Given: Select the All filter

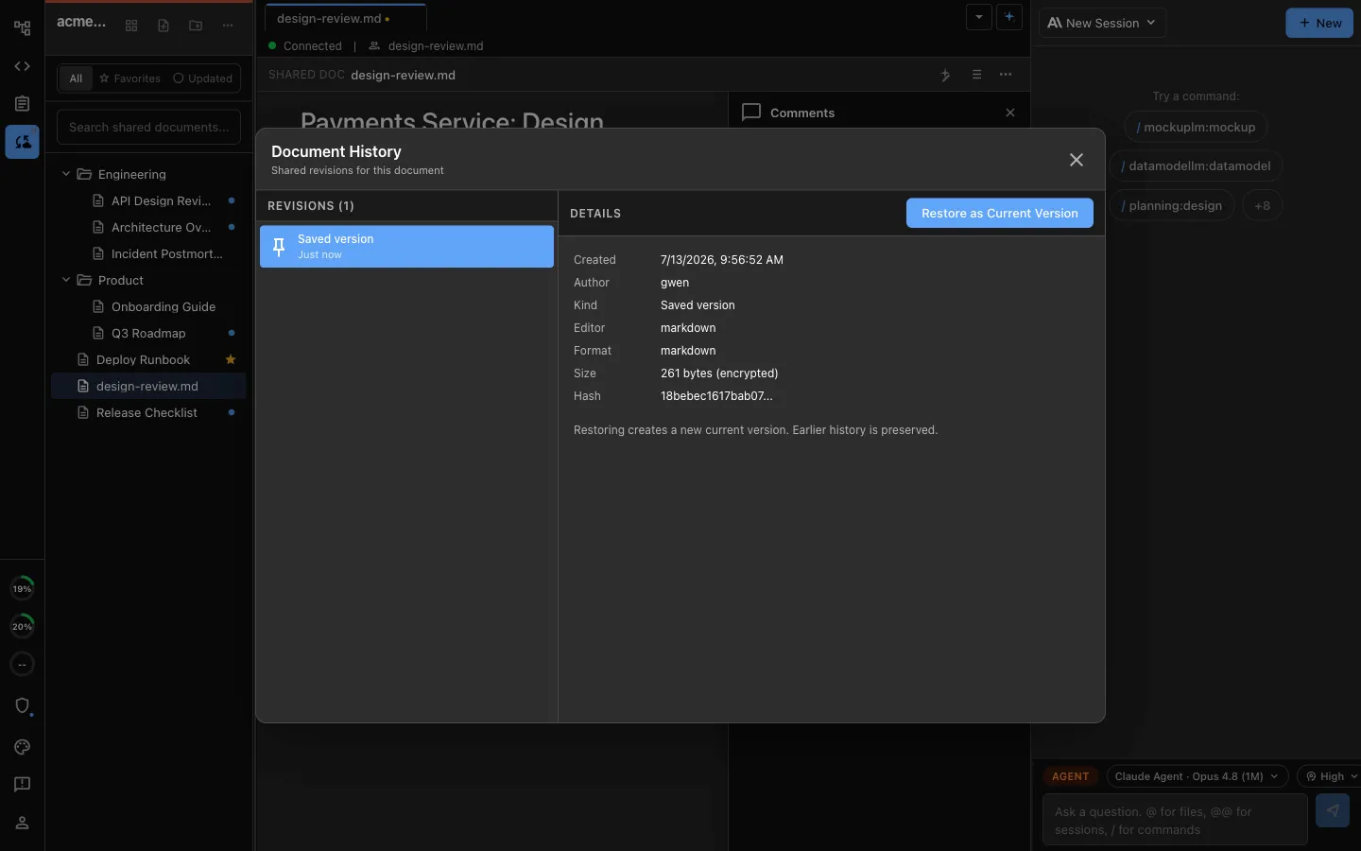Looking at the screenshot, I should coord(76,78).
